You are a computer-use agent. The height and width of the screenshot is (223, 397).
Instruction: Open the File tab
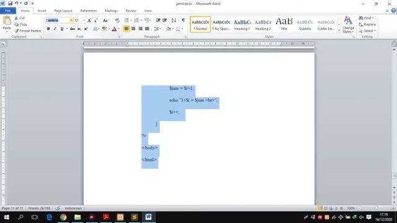[8, 11]
